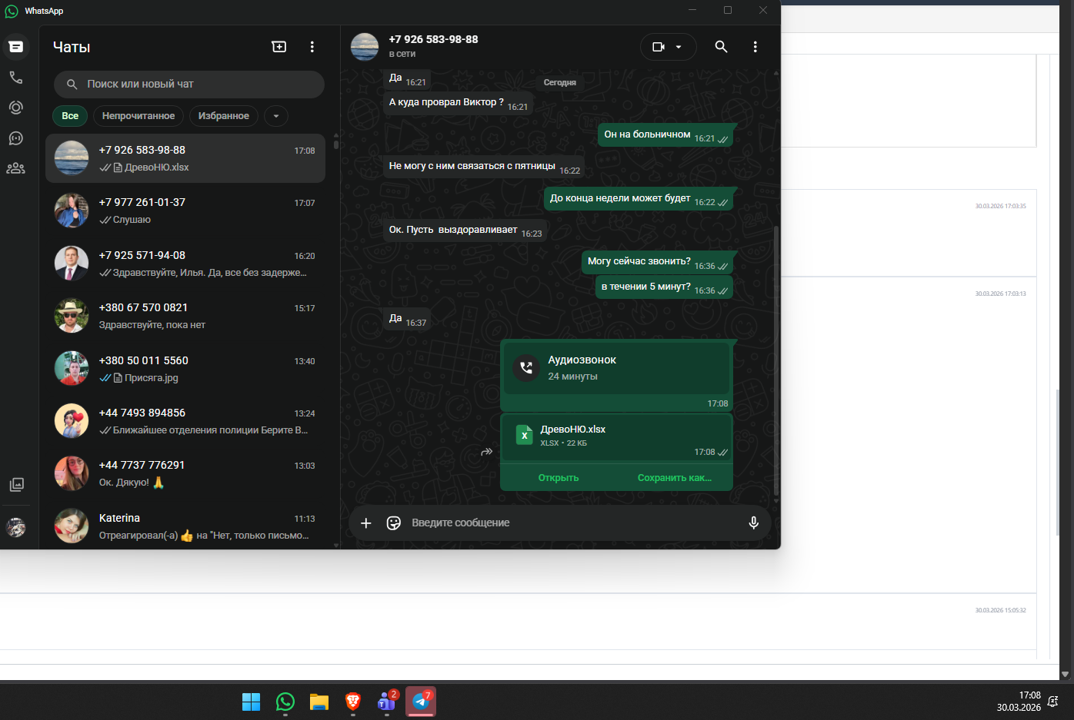Search within the open conversation
The height and width of the screenshot is (720, 1074).
click(721, 47)
